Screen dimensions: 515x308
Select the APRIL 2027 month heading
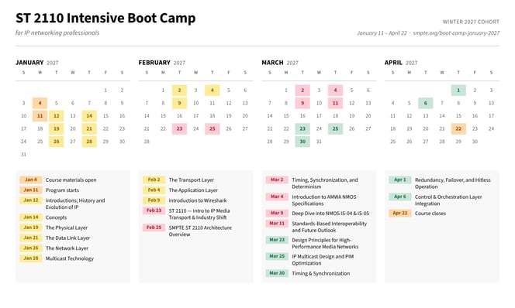coord(401,63)
